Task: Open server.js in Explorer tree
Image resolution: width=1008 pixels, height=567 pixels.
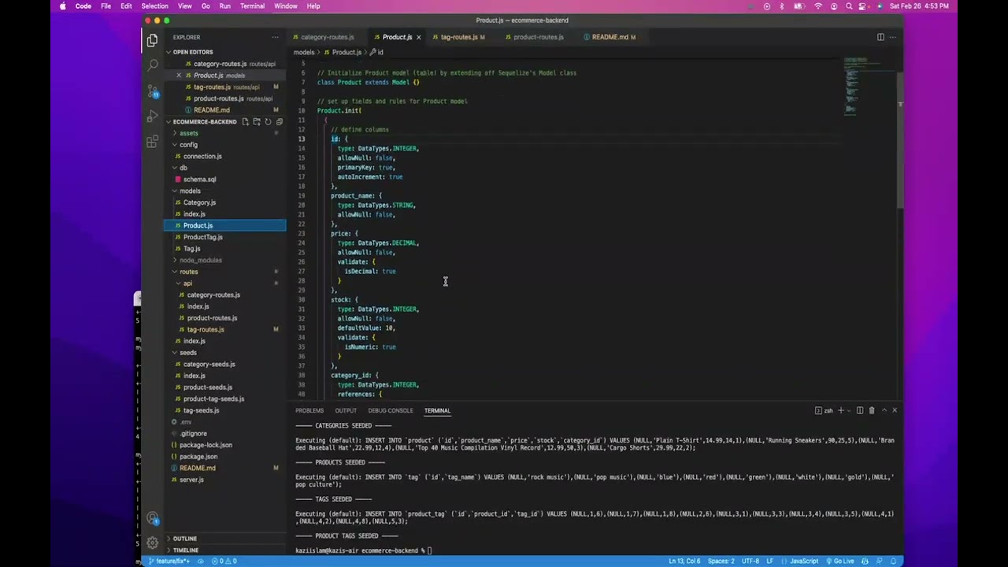Action: 191,480
